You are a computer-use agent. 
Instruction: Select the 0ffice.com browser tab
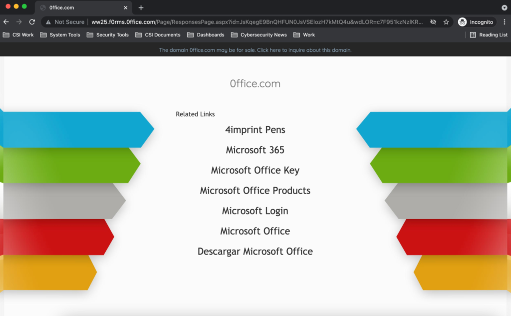83,7
